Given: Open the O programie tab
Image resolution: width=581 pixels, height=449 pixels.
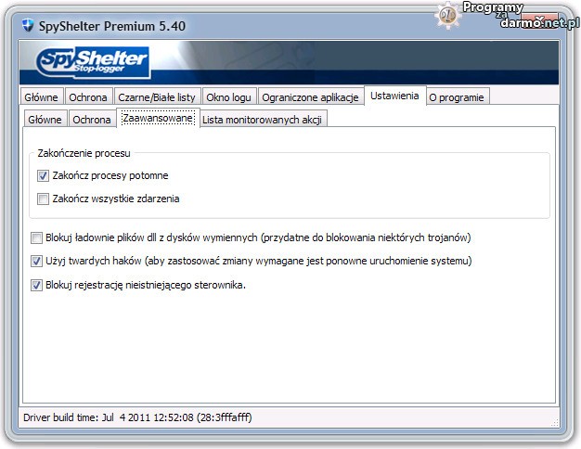Looking at the screenshot, I should 457,96.
